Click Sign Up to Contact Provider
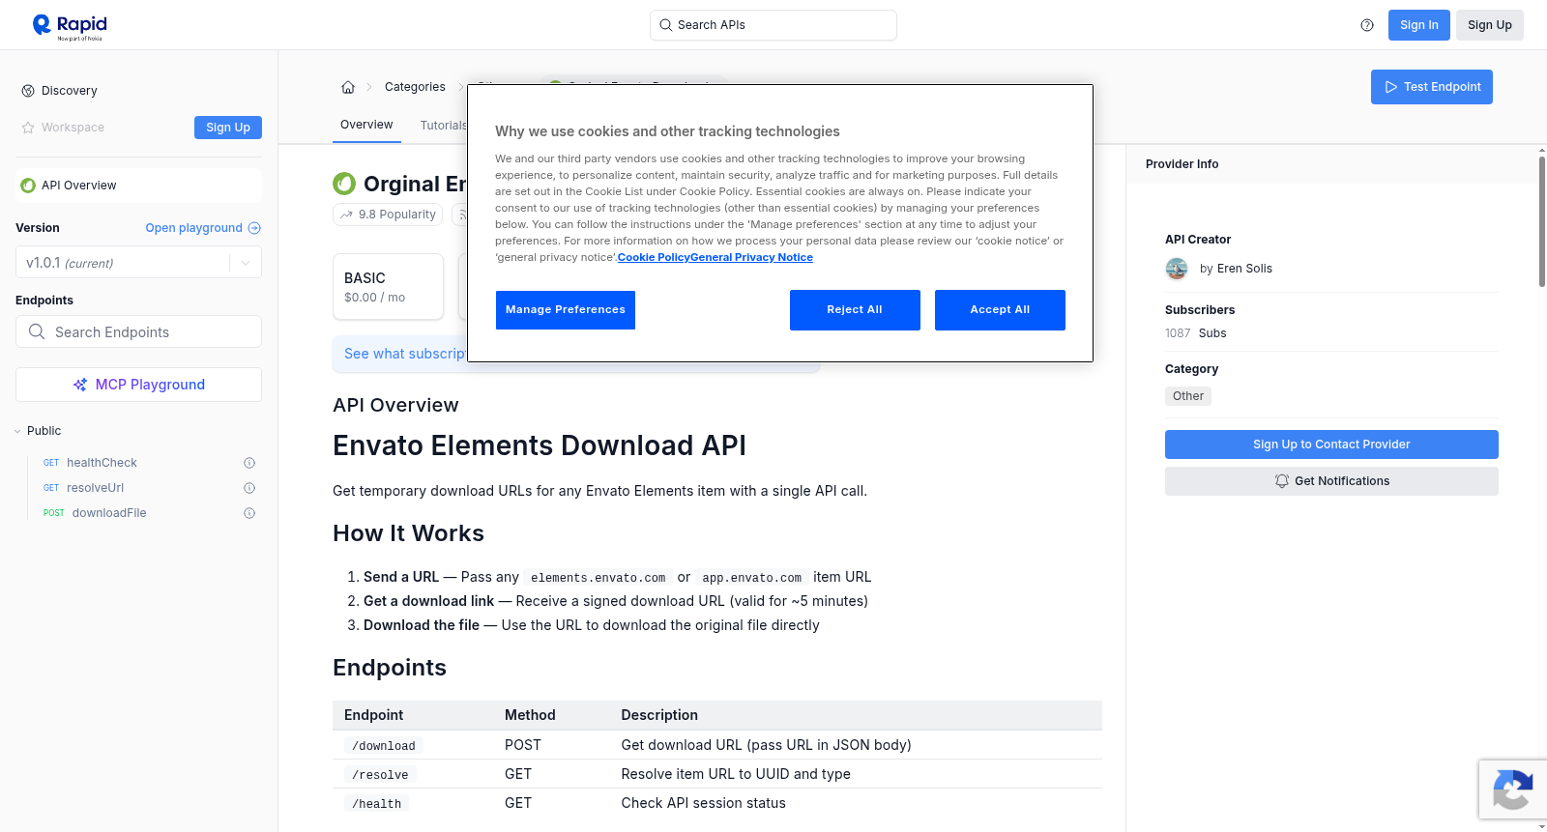This screenshot has width=1547, height=832. click(x=1331, y=445)
